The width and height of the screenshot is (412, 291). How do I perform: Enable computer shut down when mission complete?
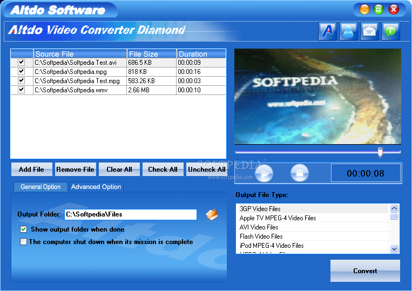(x=23, y=242)
